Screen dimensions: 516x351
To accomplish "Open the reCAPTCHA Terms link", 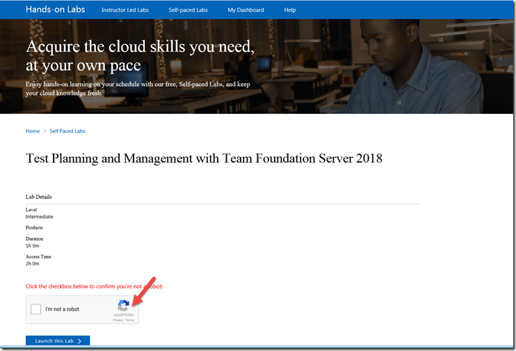I will pos(129,320).
